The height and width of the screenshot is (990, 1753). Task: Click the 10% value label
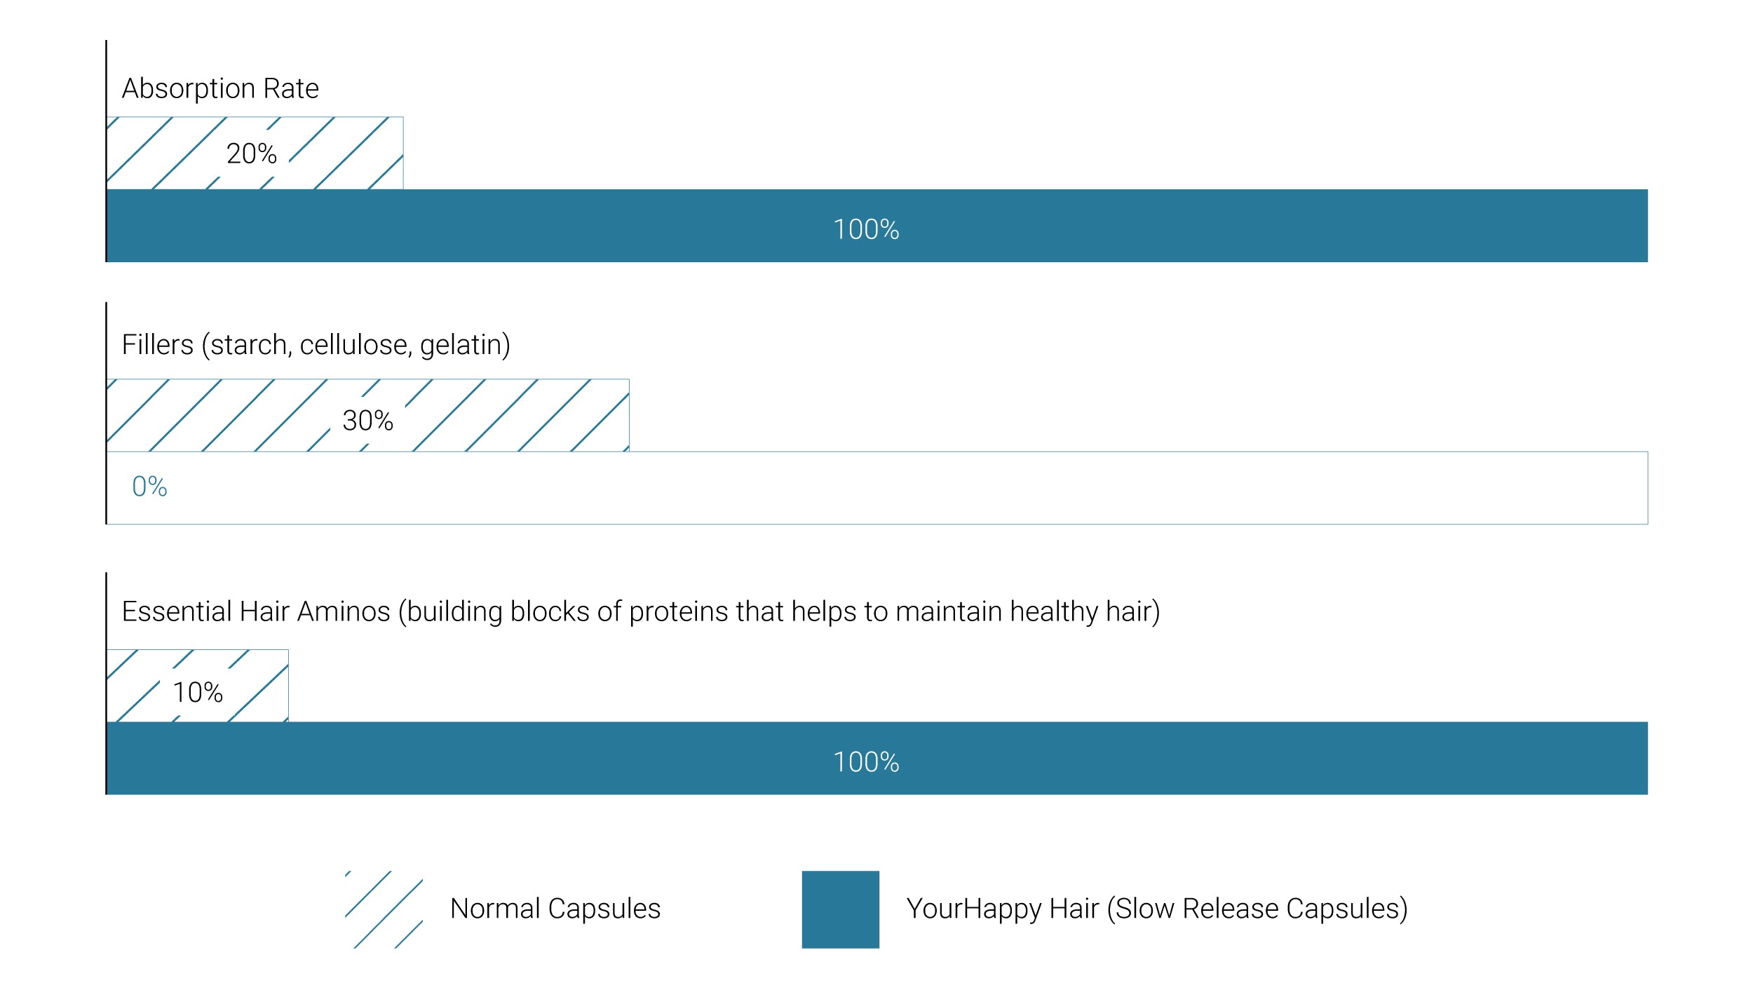(x=198, y=693)
